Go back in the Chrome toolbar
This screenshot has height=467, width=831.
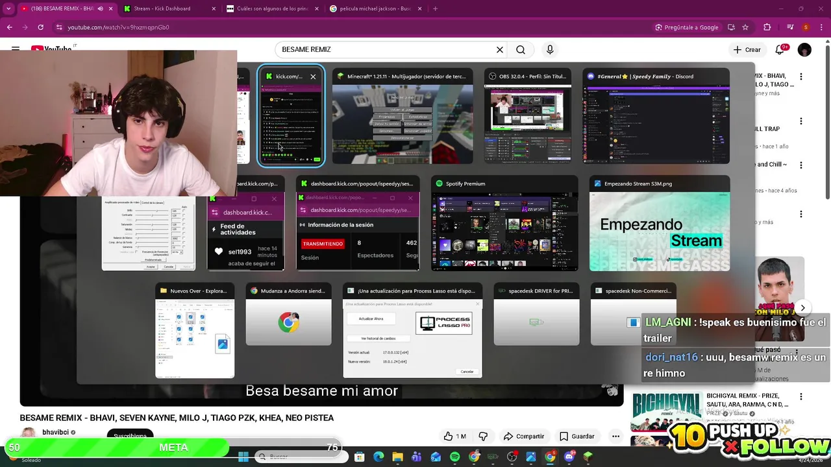(x=10, y=27)
